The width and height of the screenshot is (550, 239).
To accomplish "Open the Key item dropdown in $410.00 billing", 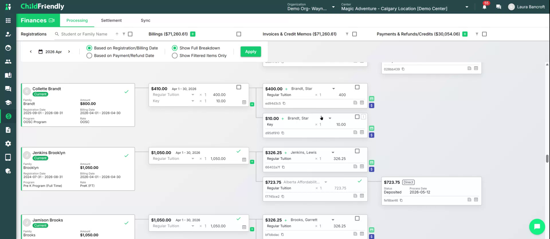I will pyautogui.click(x=193, y=101).
